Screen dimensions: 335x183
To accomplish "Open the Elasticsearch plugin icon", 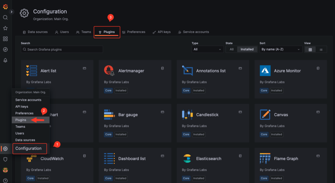I will pos(187,159).
